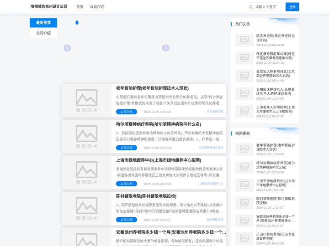Select the blue carousel indicator dot

[x=77, y=23]
